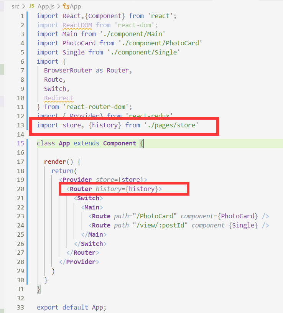Click 'return(' on line 18
The width and height of the screenshot is (283, 313).
click(64, 171)
